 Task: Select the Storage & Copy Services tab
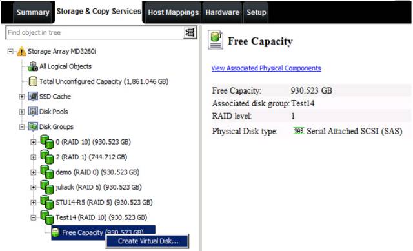[x=99, y=12]
